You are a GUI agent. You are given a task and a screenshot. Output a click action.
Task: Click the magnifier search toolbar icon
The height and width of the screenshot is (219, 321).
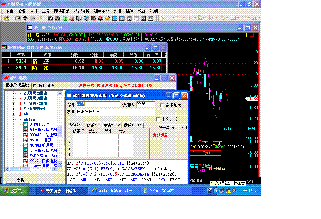[x=86, y=18]
